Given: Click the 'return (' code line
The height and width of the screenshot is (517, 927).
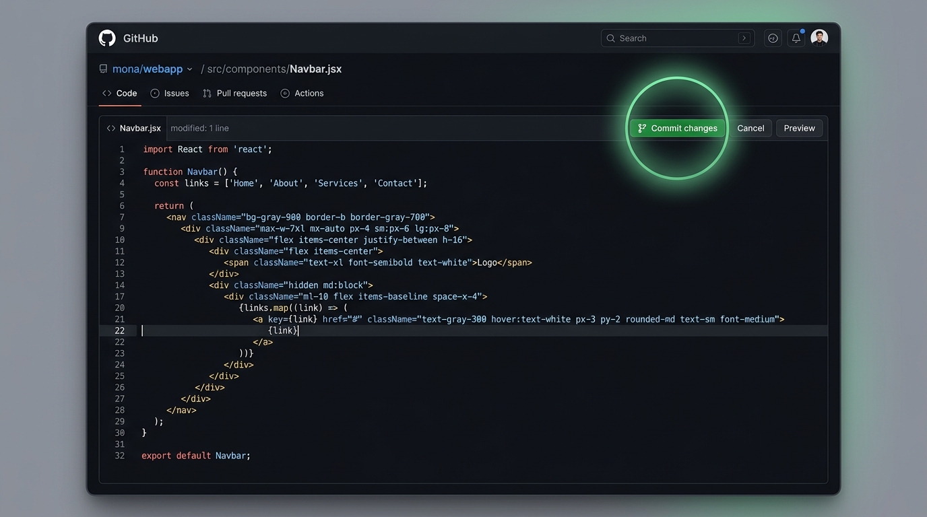Looking at the screenshot, I should [x=174, y=206].
